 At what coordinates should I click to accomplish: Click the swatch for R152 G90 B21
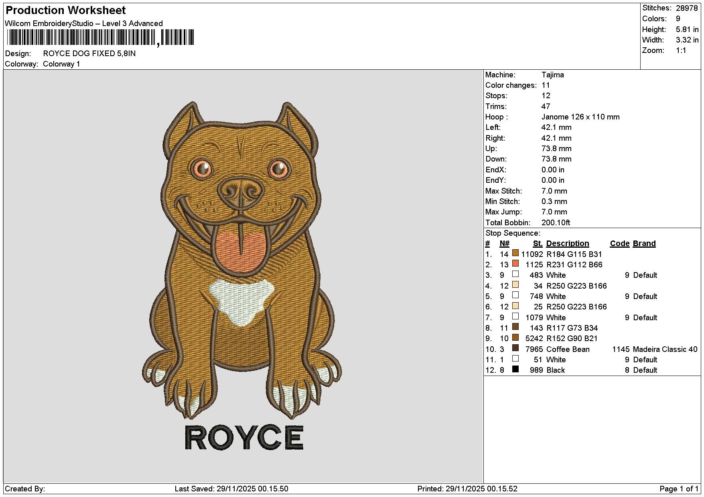(515, 337)
